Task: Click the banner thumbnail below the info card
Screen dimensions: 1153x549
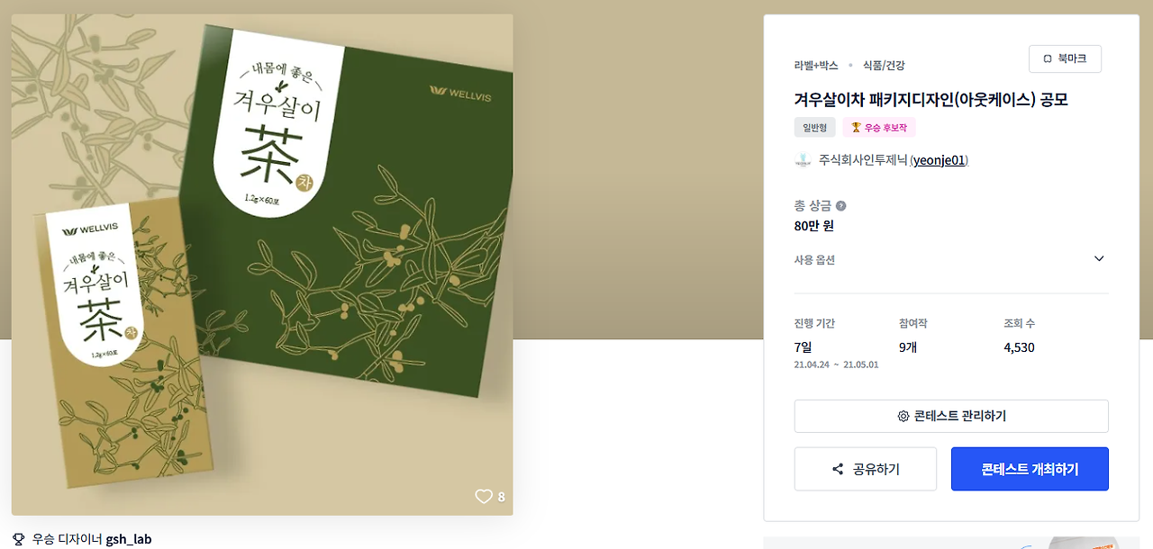Action: (950, 543)
